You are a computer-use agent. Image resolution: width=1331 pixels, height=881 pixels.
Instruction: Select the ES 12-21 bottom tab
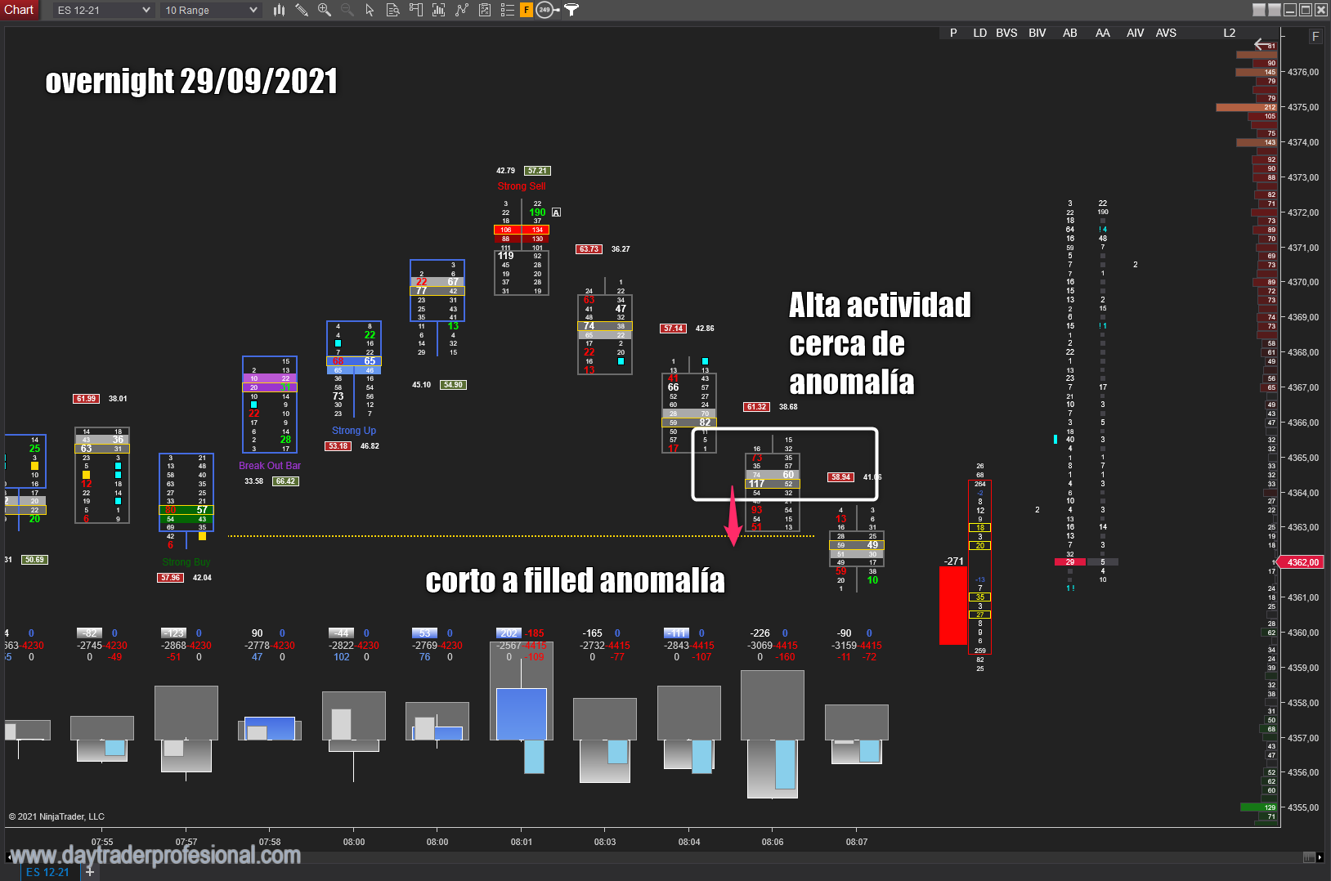click(47, 872)
